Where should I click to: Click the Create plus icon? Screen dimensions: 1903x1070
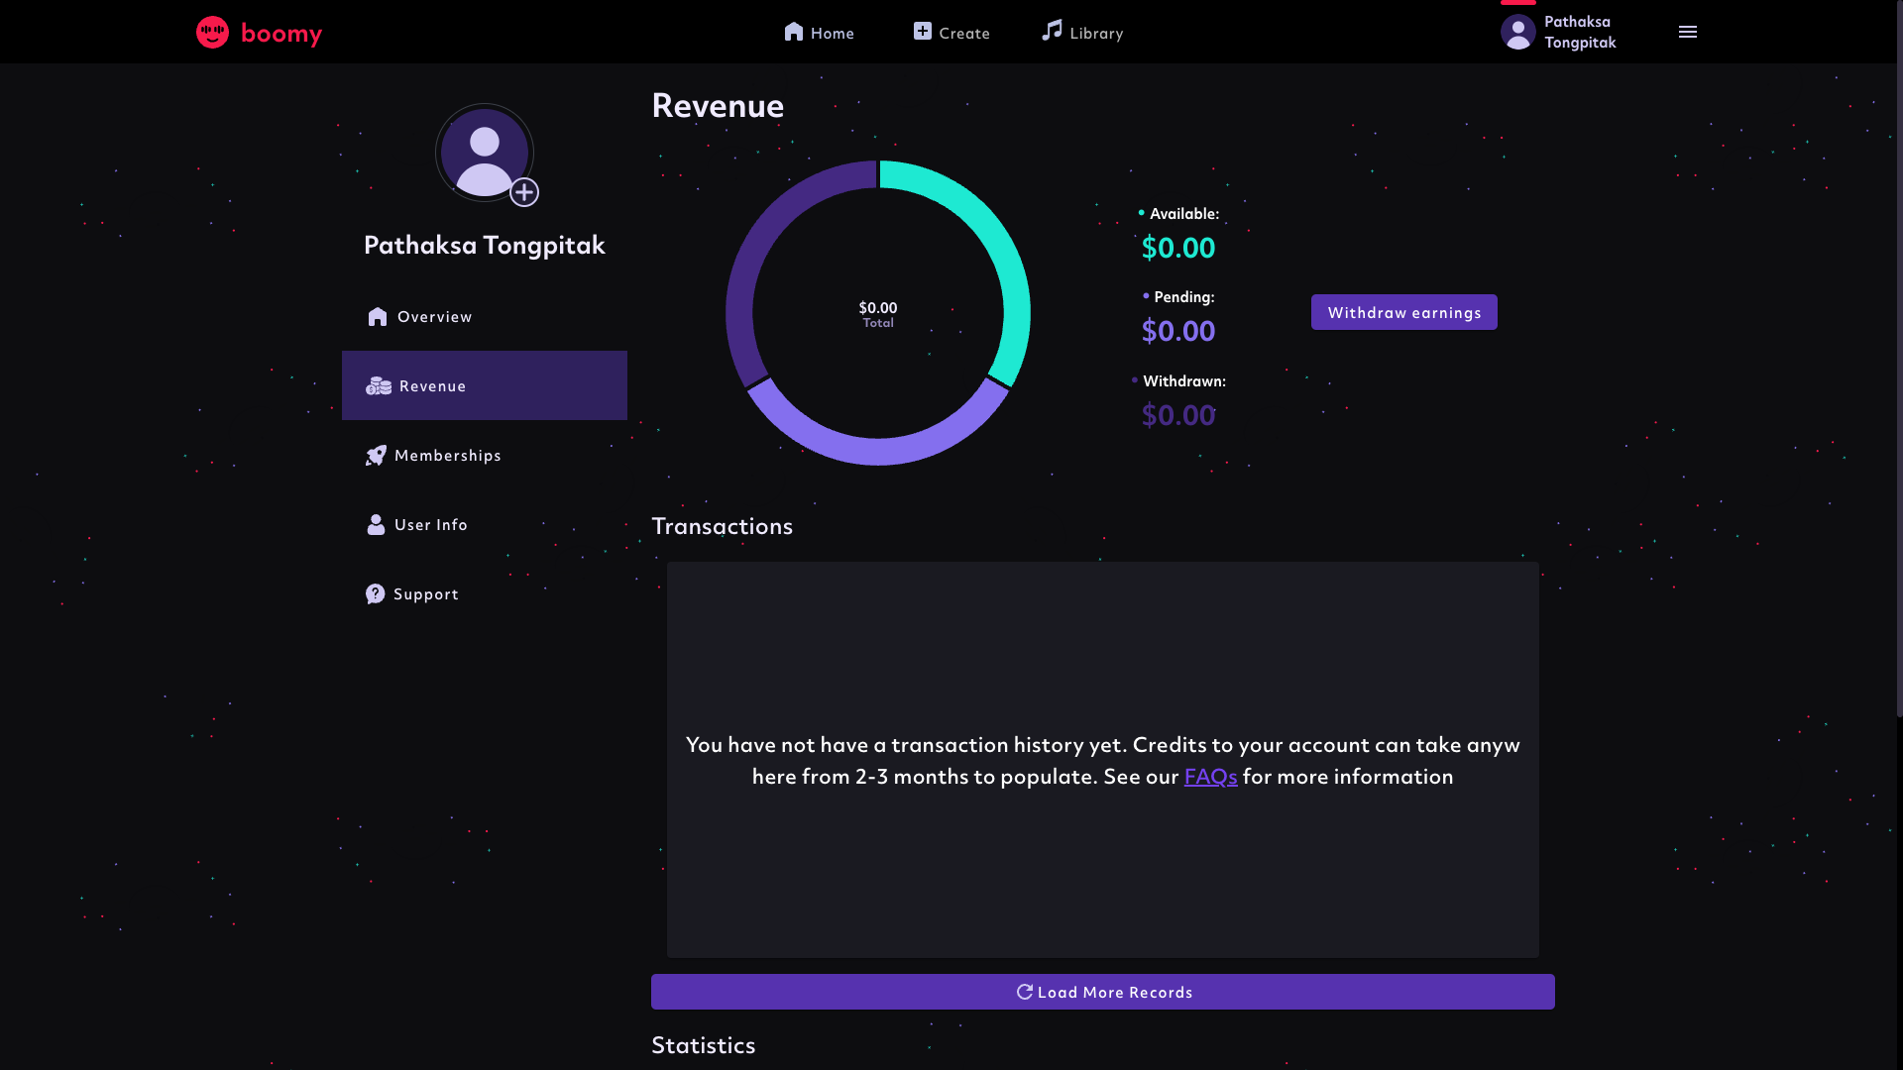click(x=922, y=32)
